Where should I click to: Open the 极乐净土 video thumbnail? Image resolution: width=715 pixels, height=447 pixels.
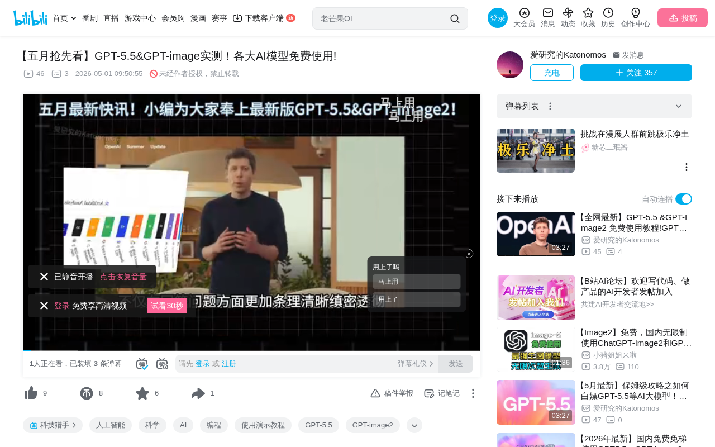tap(536, 150)
